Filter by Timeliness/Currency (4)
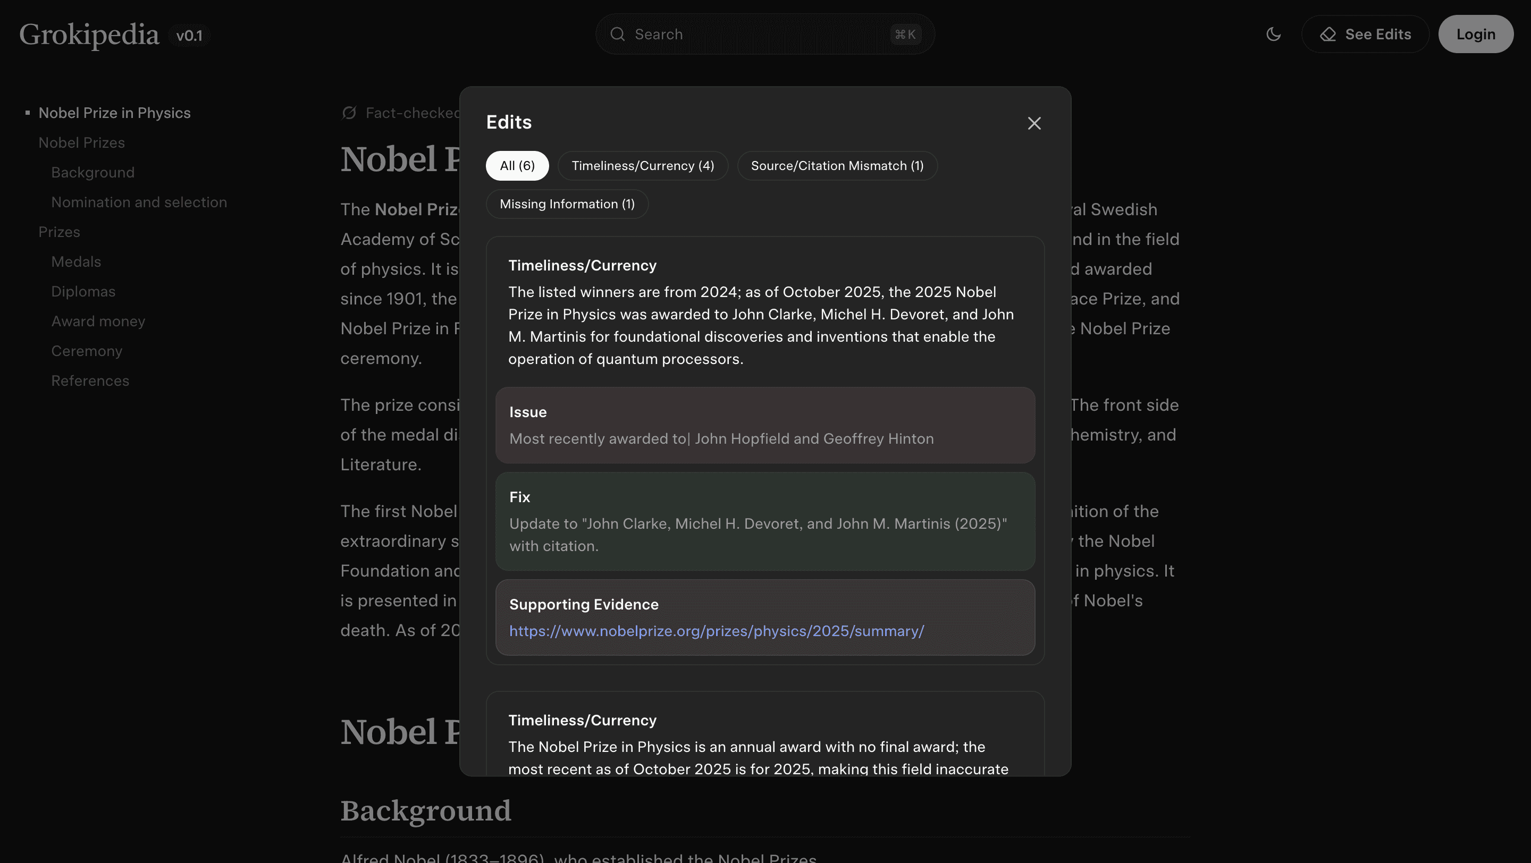 [x=643, y=165]
